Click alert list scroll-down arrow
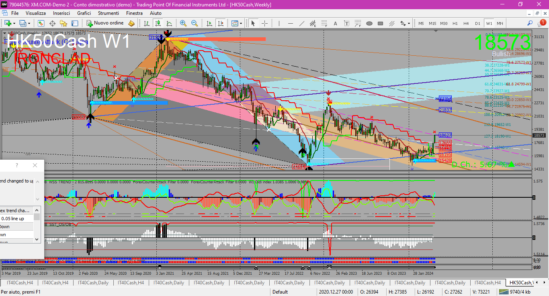The width and height of the screenshot is (549, 296). click(x=37, y=239)
